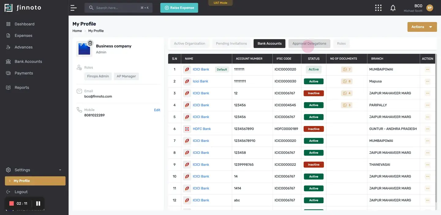Open action menu for account 1111111
Screen dimensions: 441x215
[x=428, y=69]
